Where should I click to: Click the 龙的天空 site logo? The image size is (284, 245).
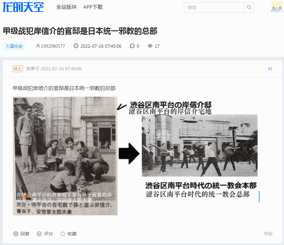pyautogui.click(x=23, y=7)
